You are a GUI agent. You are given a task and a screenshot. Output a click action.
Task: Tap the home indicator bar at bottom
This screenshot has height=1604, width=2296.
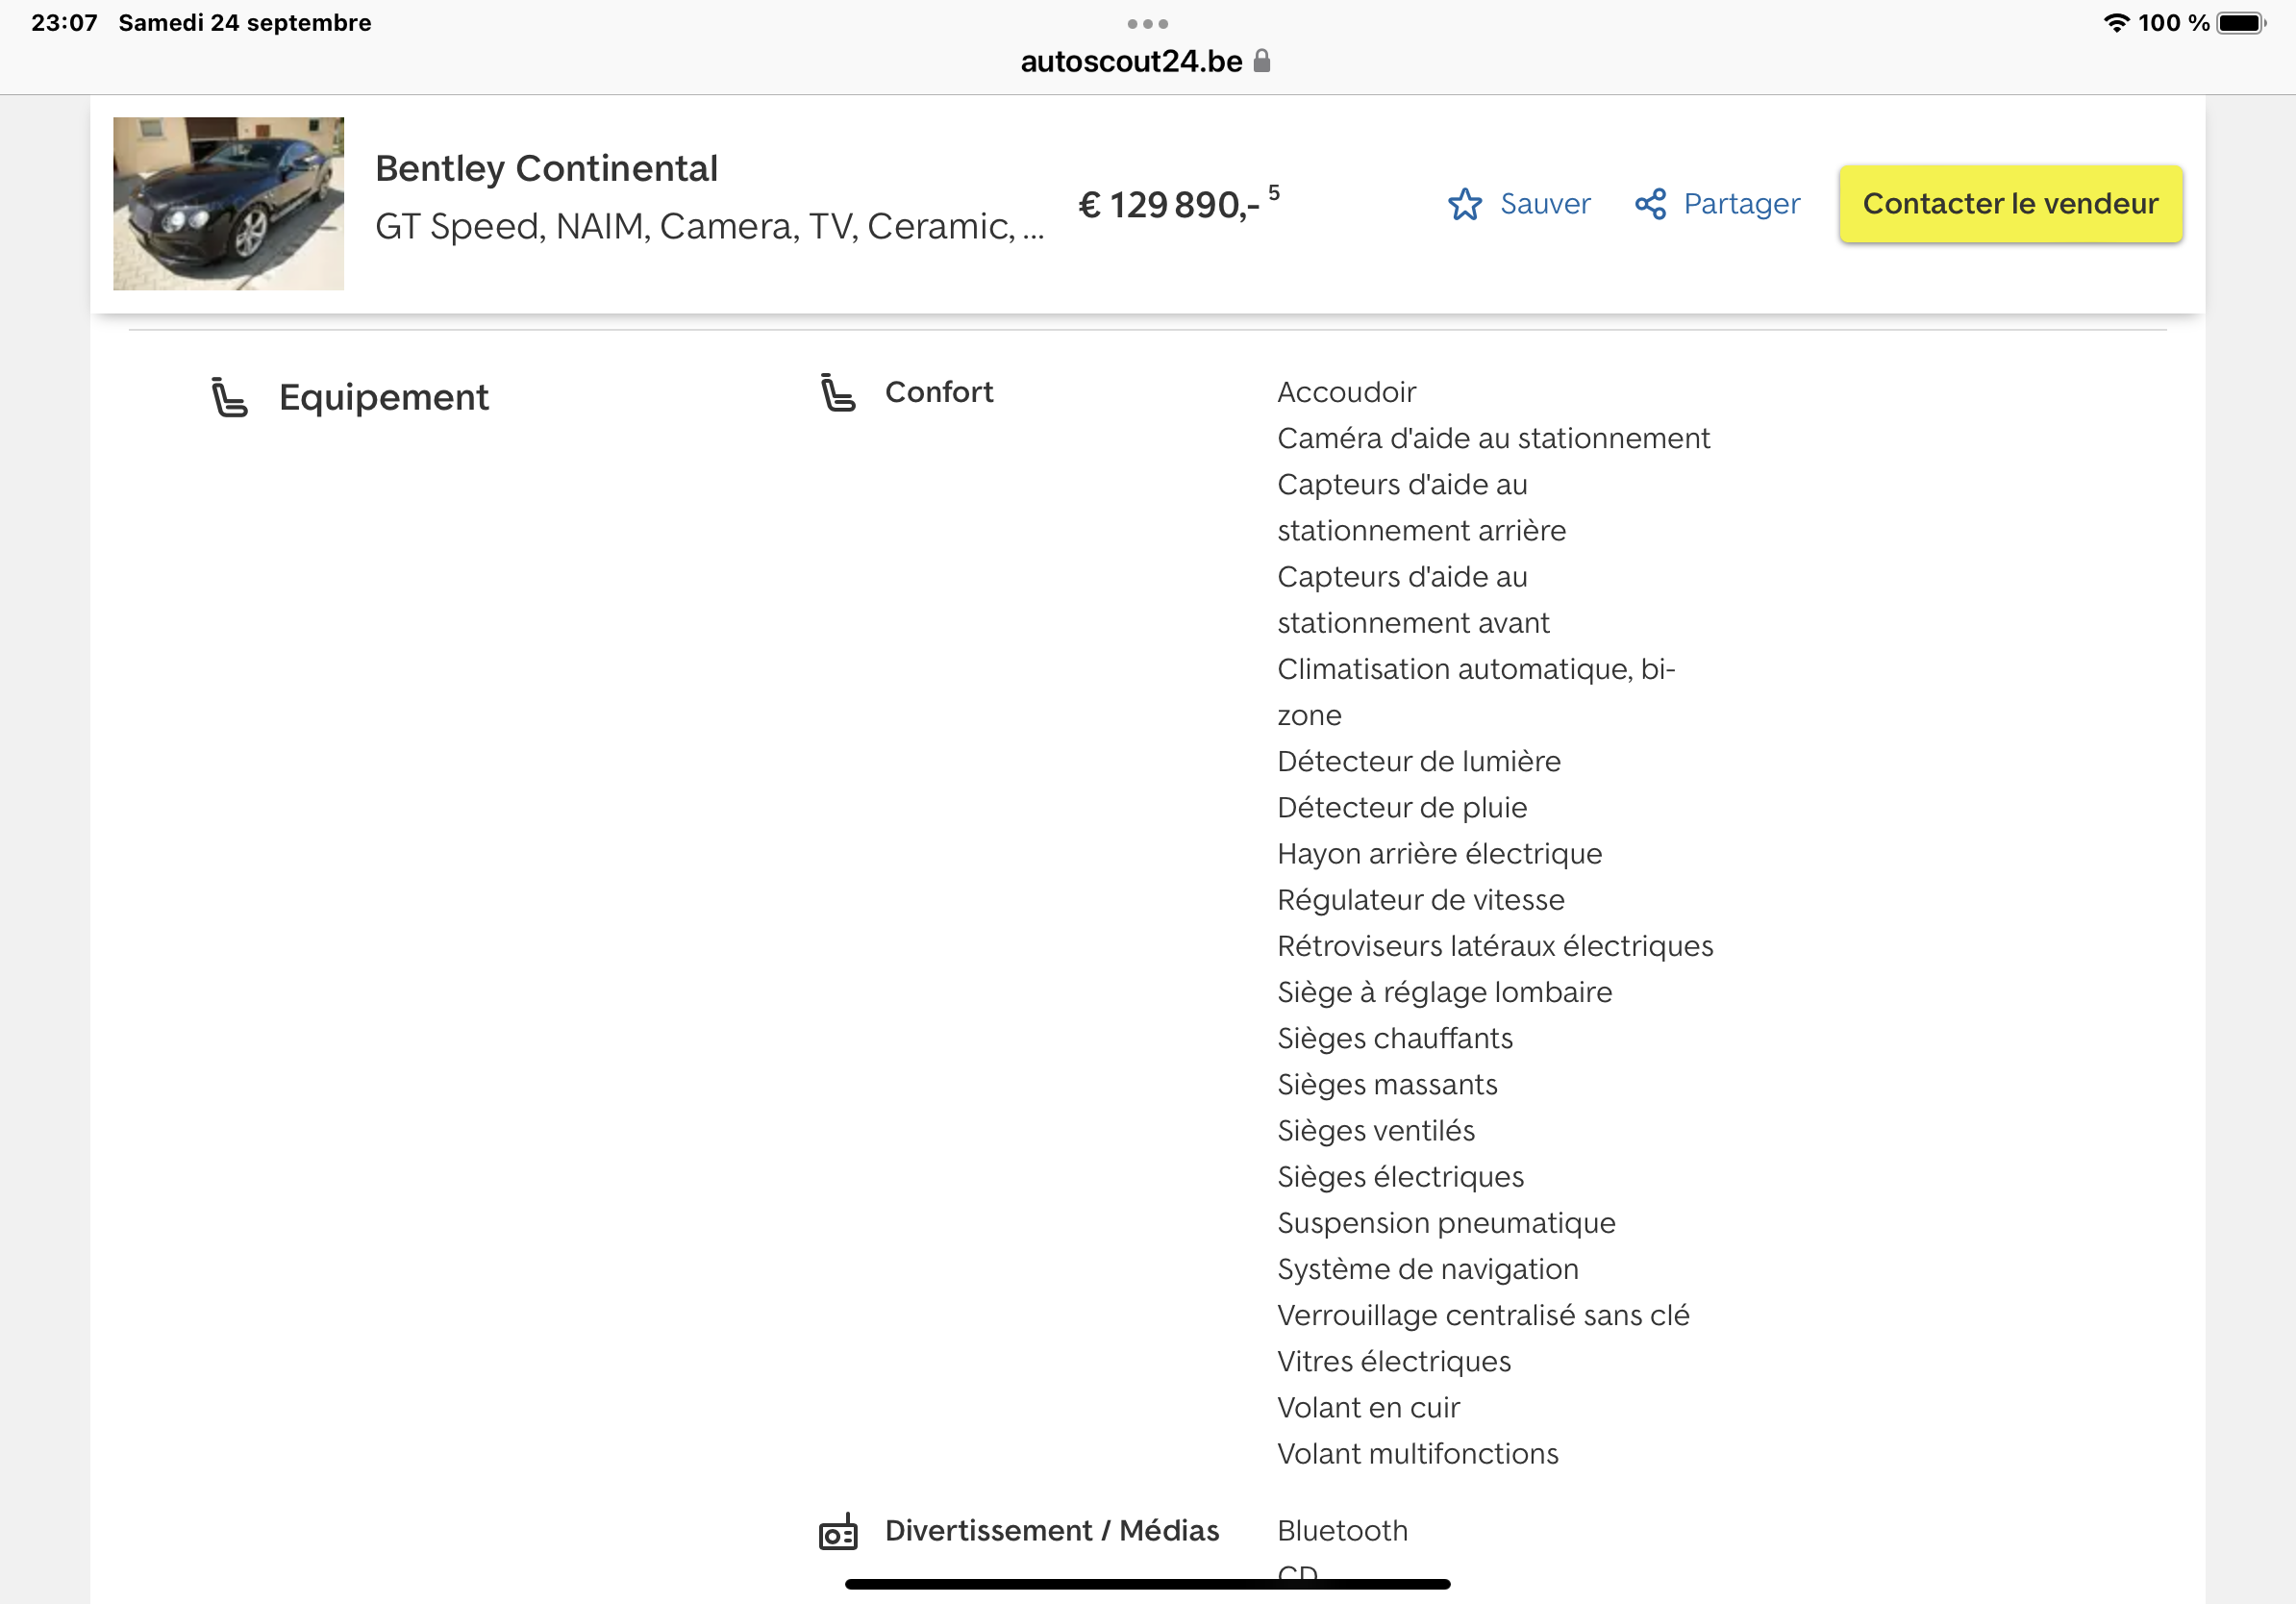point(1147,1584)
